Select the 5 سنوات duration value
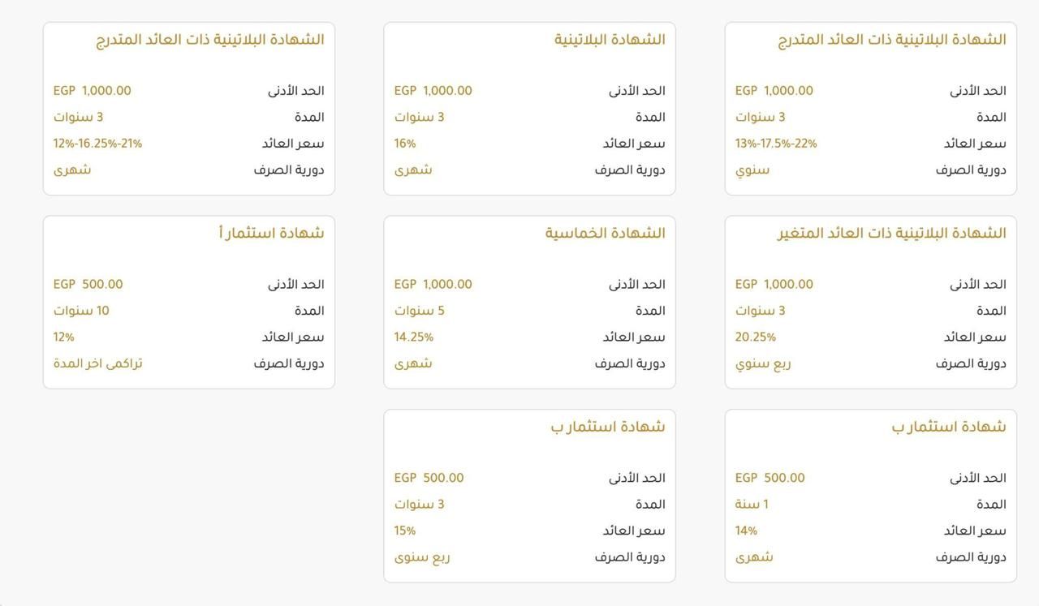Screen dimensions: 1039x606 (420, 311)
